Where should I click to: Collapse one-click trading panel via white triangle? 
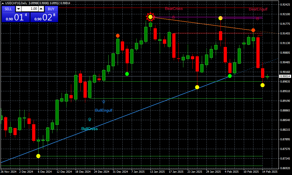coord(3,3)
